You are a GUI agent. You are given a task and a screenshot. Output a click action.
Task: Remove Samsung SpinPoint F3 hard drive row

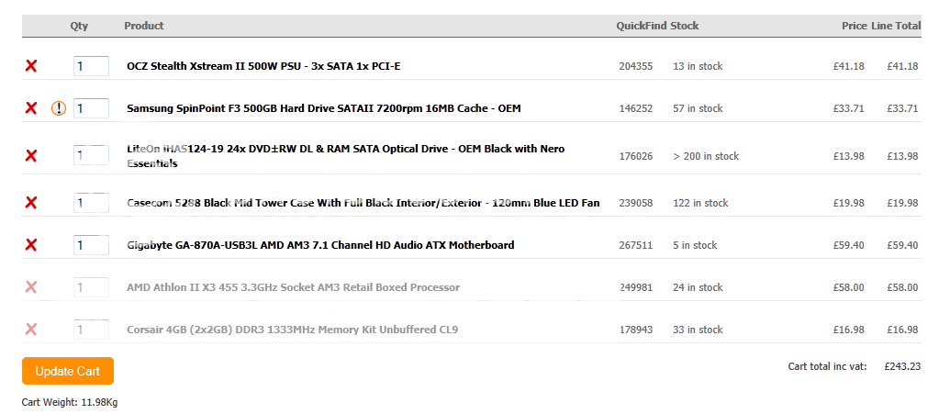[31, 108]
